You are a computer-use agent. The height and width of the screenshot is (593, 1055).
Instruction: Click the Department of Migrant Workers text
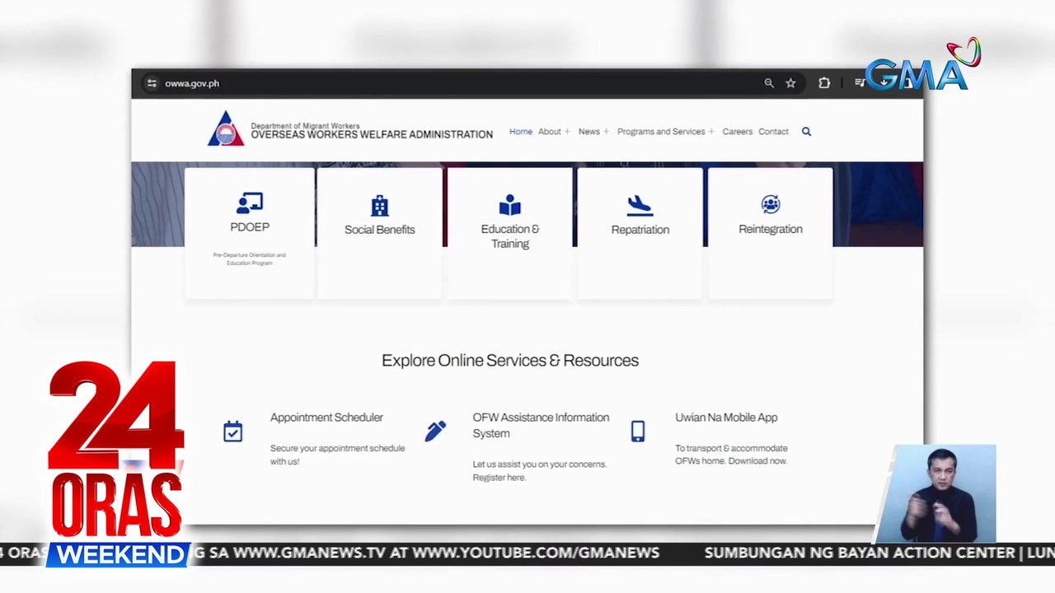click(x=305, y=126)
